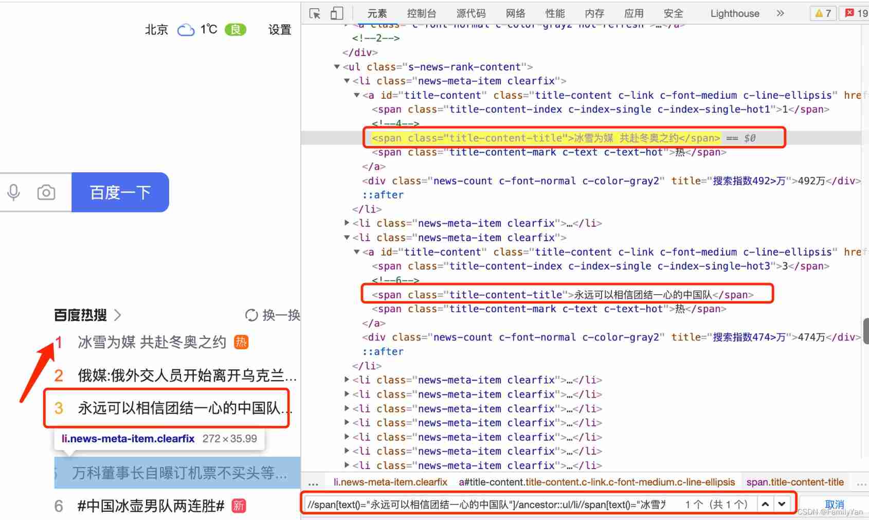Click breadcrumb left ellipsis overflow

tap(313, 482)
